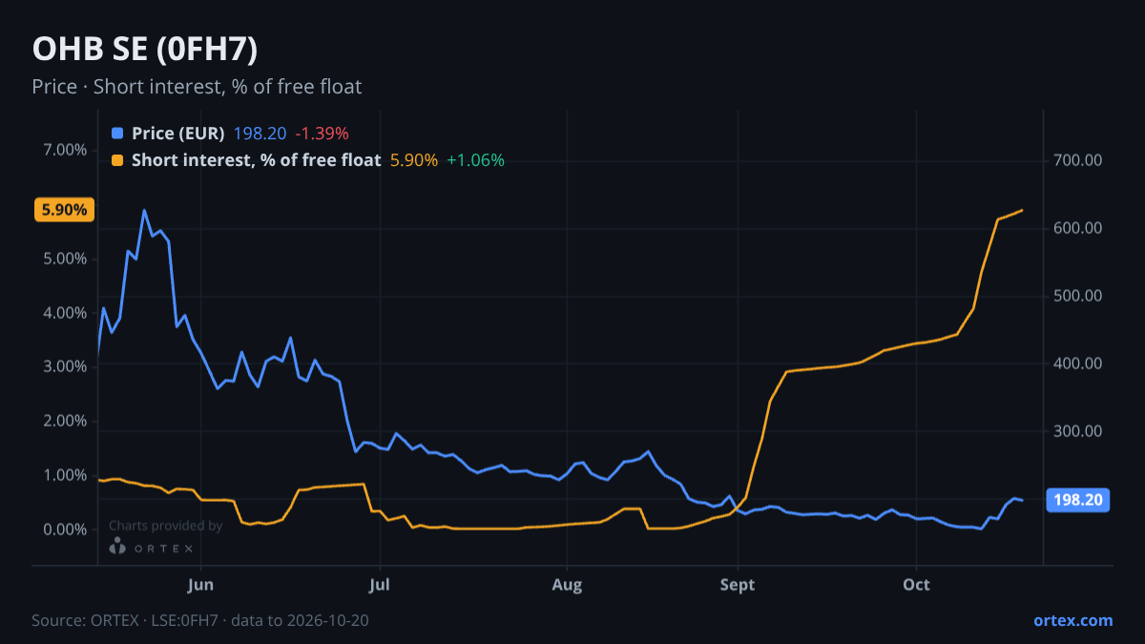Click the orange 5.90% axis marker badge
This screenshot has width=1145, height=644.
point(64,210)
